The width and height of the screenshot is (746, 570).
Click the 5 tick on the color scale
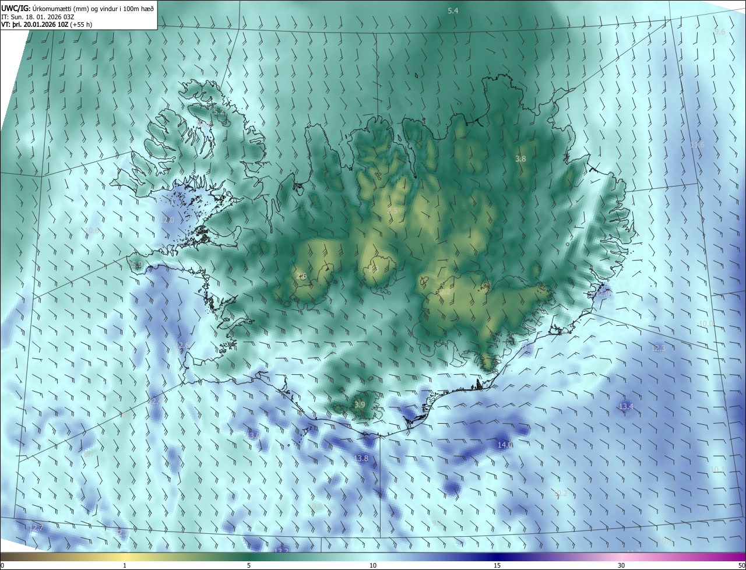click(x=249, y=565)
